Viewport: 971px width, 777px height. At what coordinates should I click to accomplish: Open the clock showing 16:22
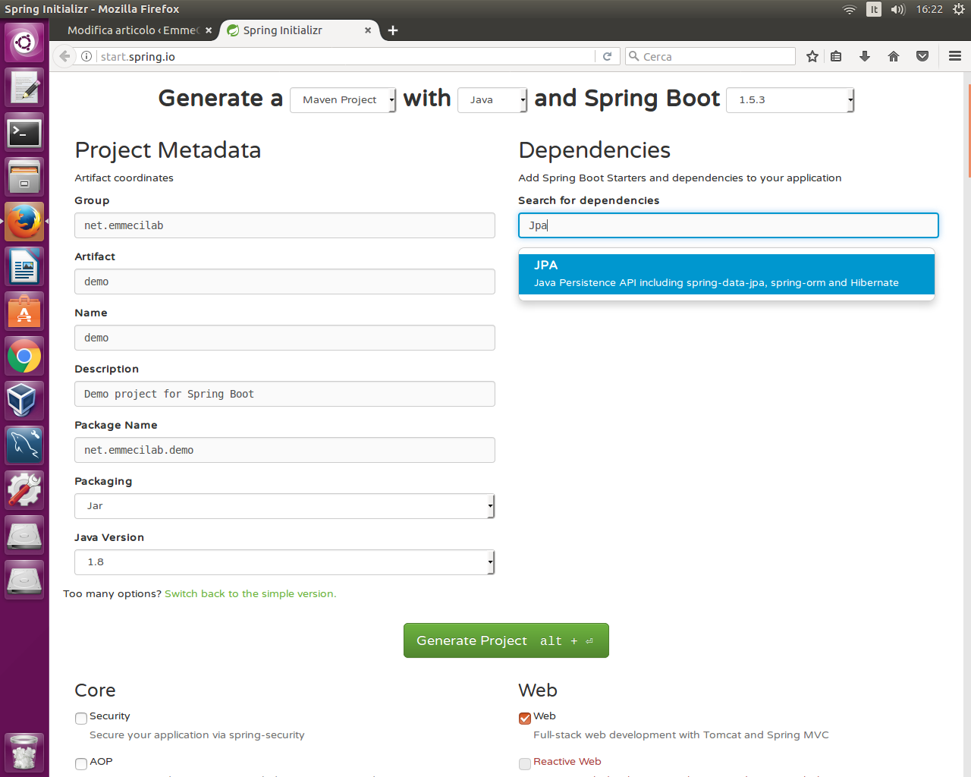point(929,9)
